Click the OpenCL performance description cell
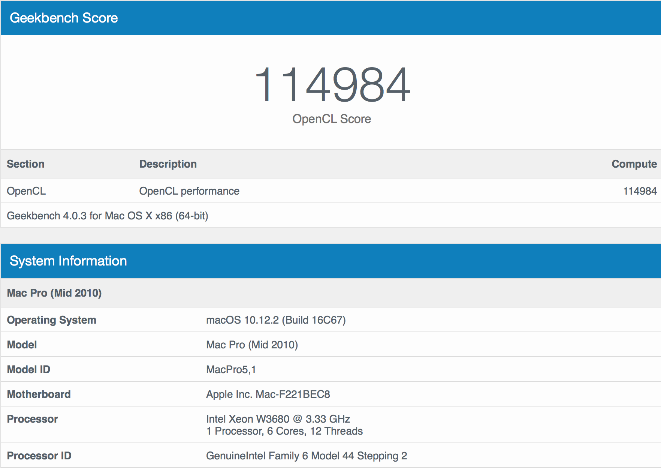The image size is (661, 468). (x=189, y=191)
